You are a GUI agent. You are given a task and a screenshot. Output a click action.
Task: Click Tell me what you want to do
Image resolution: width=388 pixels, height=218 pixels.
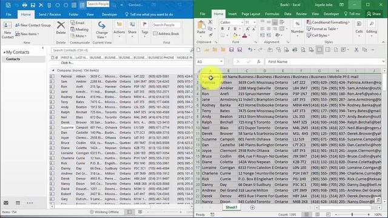pos(149,15)
